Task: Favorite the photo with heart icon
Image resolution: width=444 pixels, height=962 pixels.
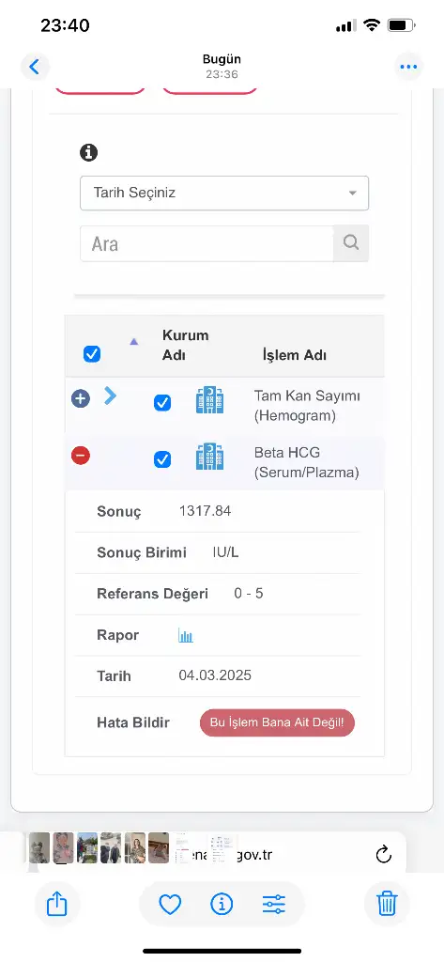Action: click(x=170, y=904)
